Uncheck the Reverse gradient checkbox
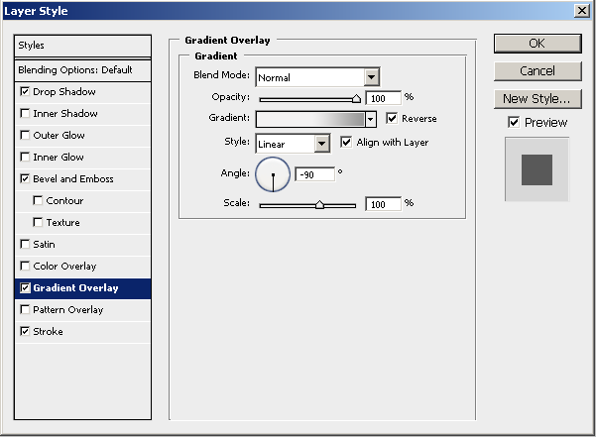 (x=392, y=118)
